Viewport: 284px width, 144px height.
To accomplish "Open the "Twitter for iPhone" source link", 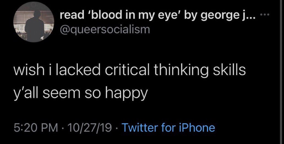I will click(168, 127).
